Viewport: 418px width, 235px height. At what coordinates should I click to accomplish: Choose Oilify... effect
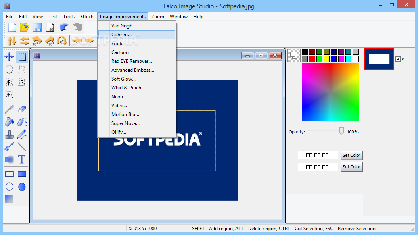click(x=137, y=132)
